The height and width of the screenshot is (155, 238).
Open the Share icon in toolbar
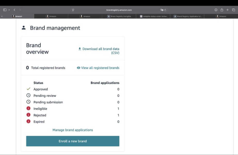click(x=222, y=10)
